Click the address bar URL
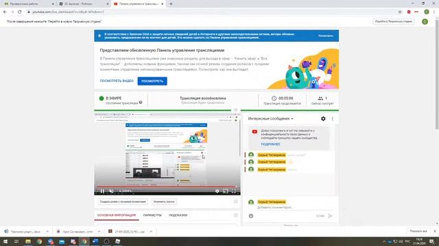The height and width of the screenshot is (246, 439). (x=68, y=12)
